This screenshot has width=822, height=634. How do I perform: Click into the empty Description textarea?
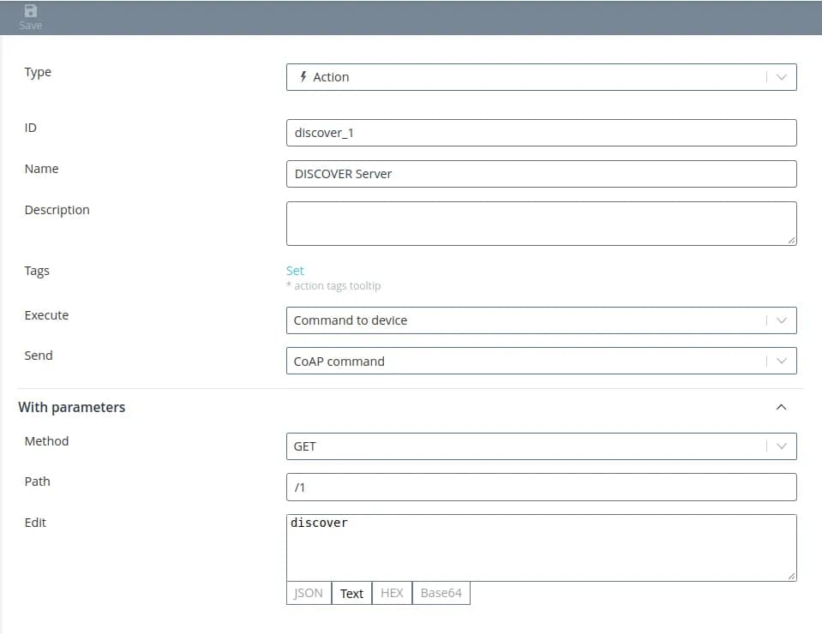(540, 224)
